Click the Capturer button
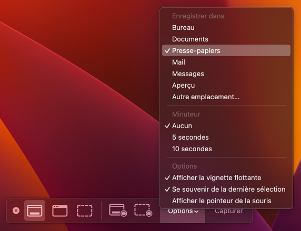Viewport: 301px width, 231px height. click(228, 212)
